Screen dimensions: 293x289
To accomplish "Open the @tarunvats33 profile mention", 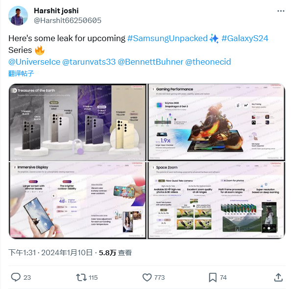I will (89, 62).
